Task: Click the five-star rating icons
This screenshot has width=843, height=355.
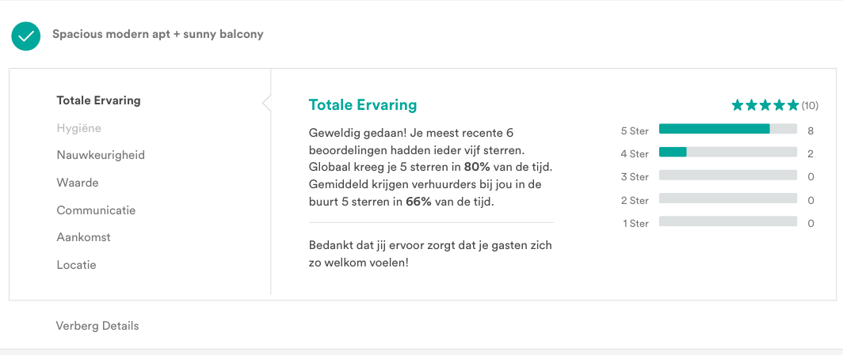Action: click(765, 105)
